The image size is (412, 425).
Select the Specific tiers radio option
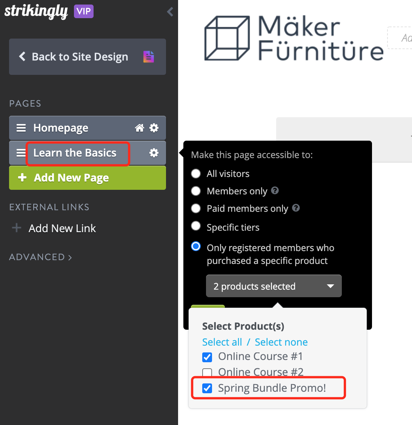coord(196,226)
